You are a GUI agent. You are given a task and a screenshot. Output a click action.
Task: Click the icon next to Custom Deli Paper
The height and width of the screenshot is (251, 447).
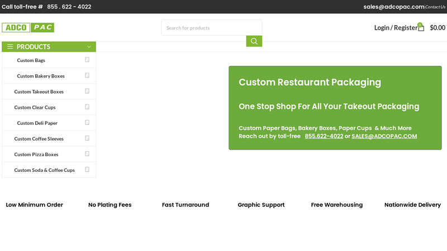point(87,122)
